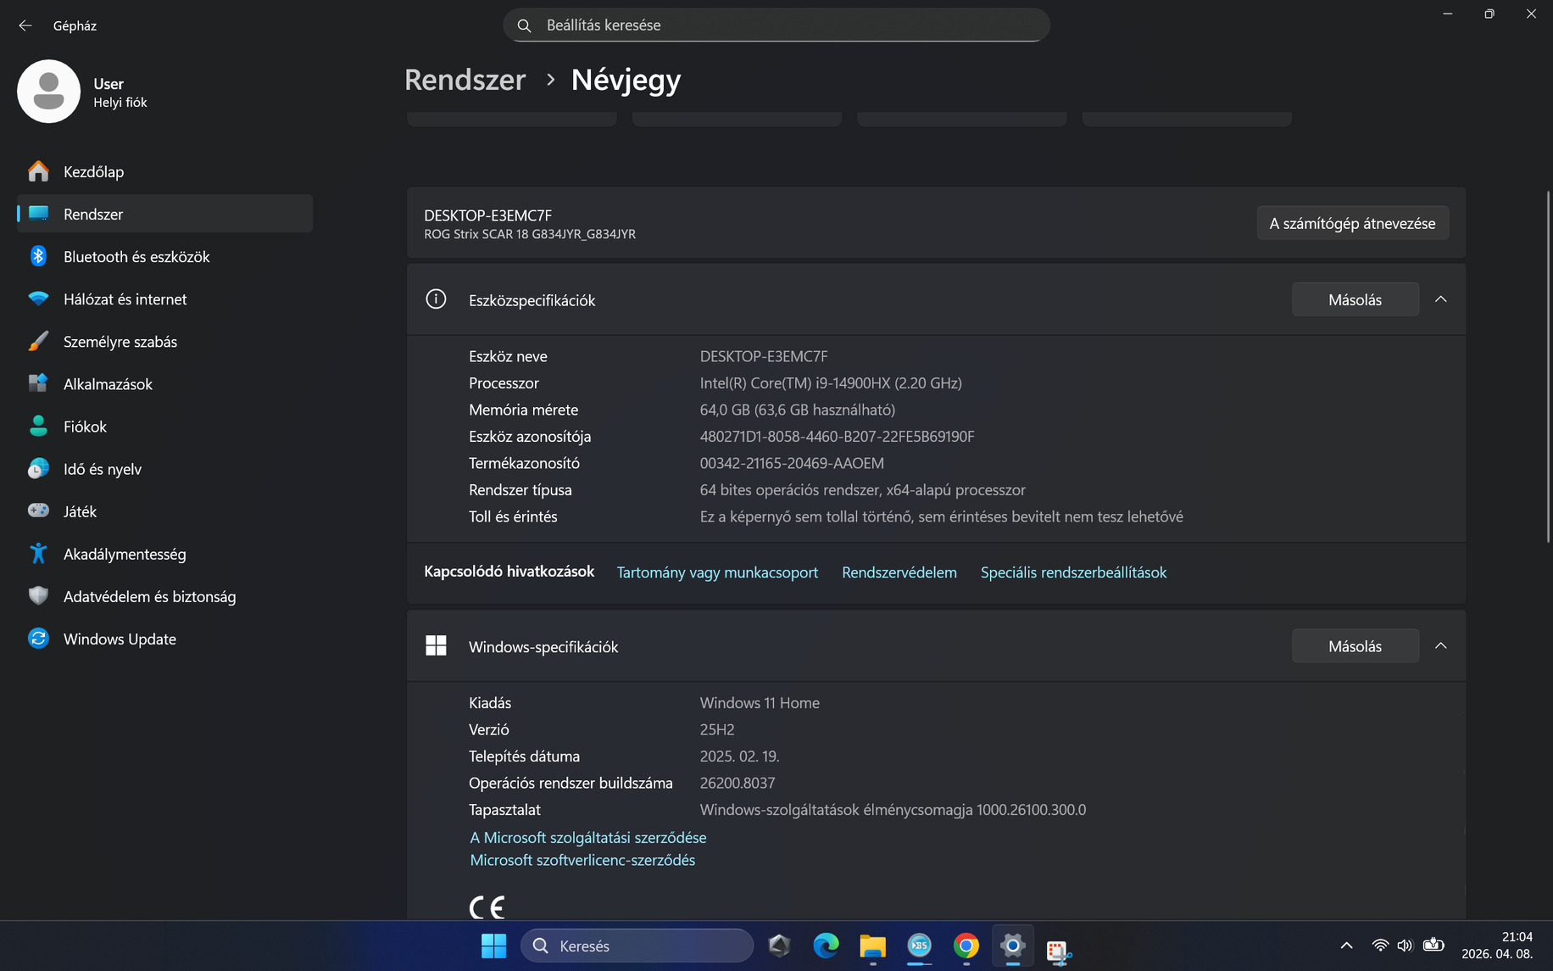Select Rendszer in the sidebar

tap(164, 214)
